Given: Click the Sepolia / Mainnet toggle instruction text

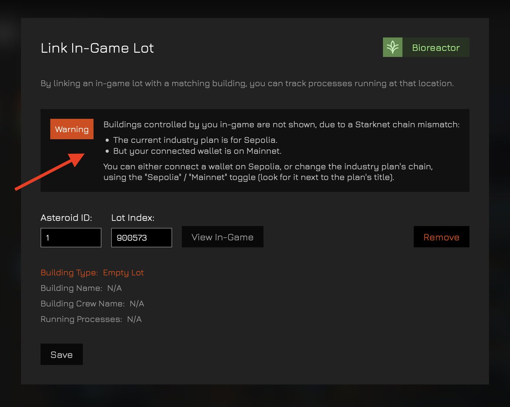Looking at the screenshot, I should [268, 172].
